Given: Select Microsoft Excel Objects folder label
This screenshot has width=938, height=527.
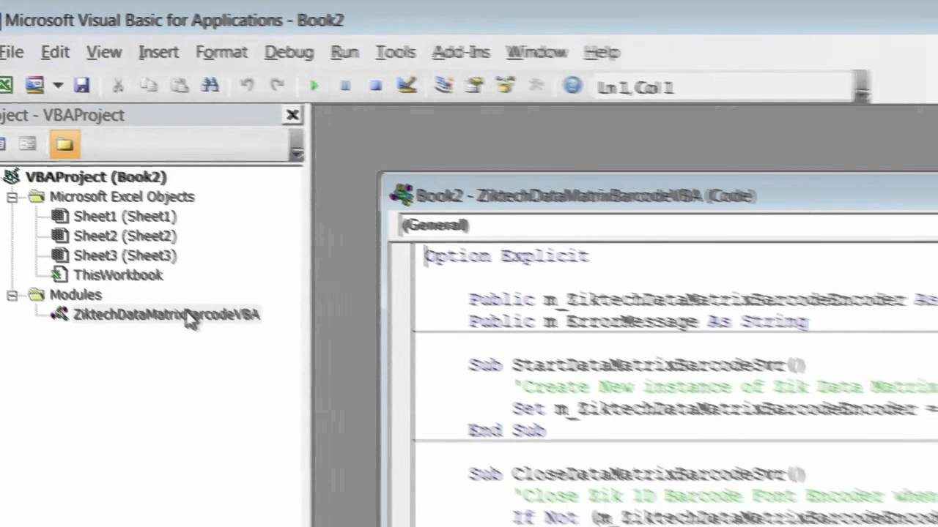Looking at the screenshot, I should point(122,197).
